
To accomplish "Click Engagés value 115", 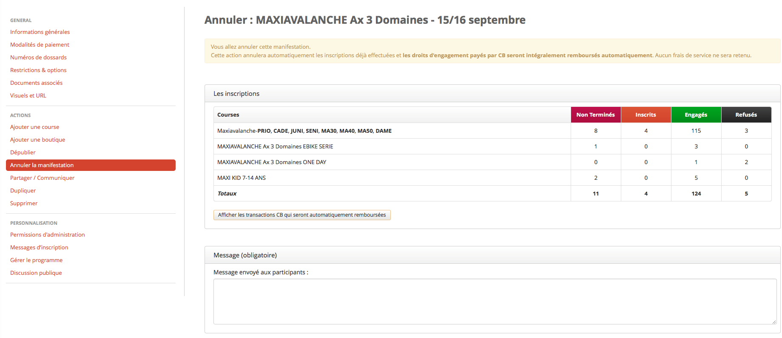I will pyautogui.click(x=696, y=131).
